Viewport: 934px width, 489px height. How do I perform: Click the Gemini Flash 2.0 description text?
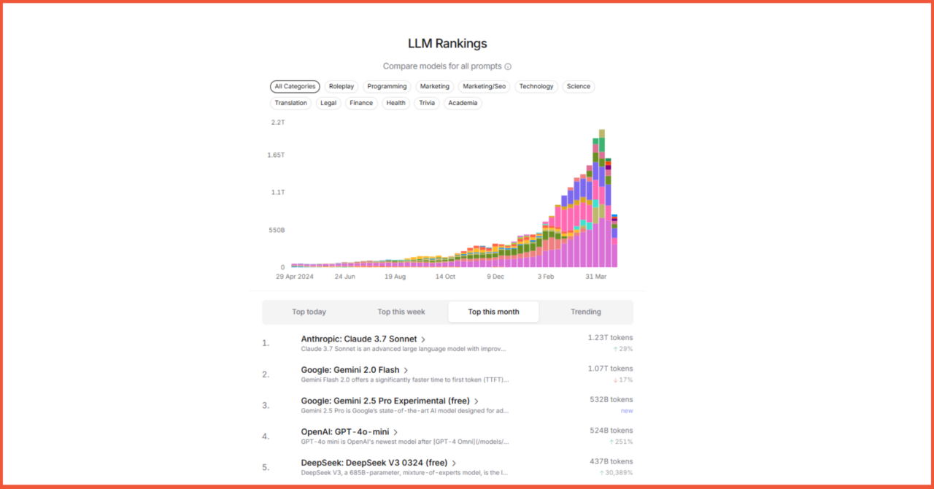(x=405, y=380)
